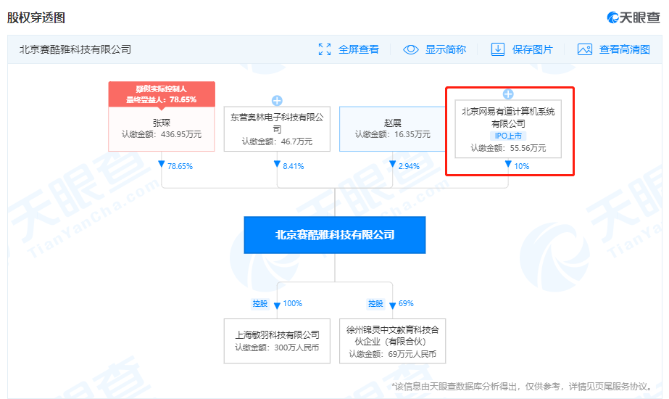This screenshot has width=669, height=399.
Task: Click 控股 tag beside 100%
Action: pos(259,303)
